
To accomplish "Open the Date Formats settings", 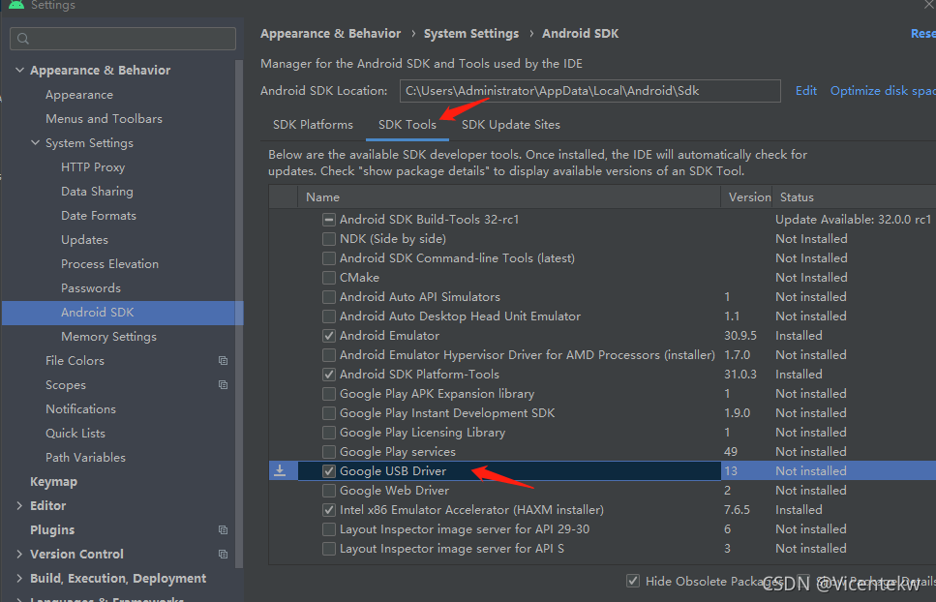I will [x=99, y=216].
